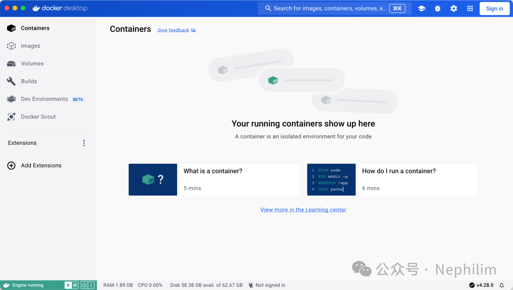
Task: Click the Disk 58.38 GB available indicator
Action: click(207, 285)
